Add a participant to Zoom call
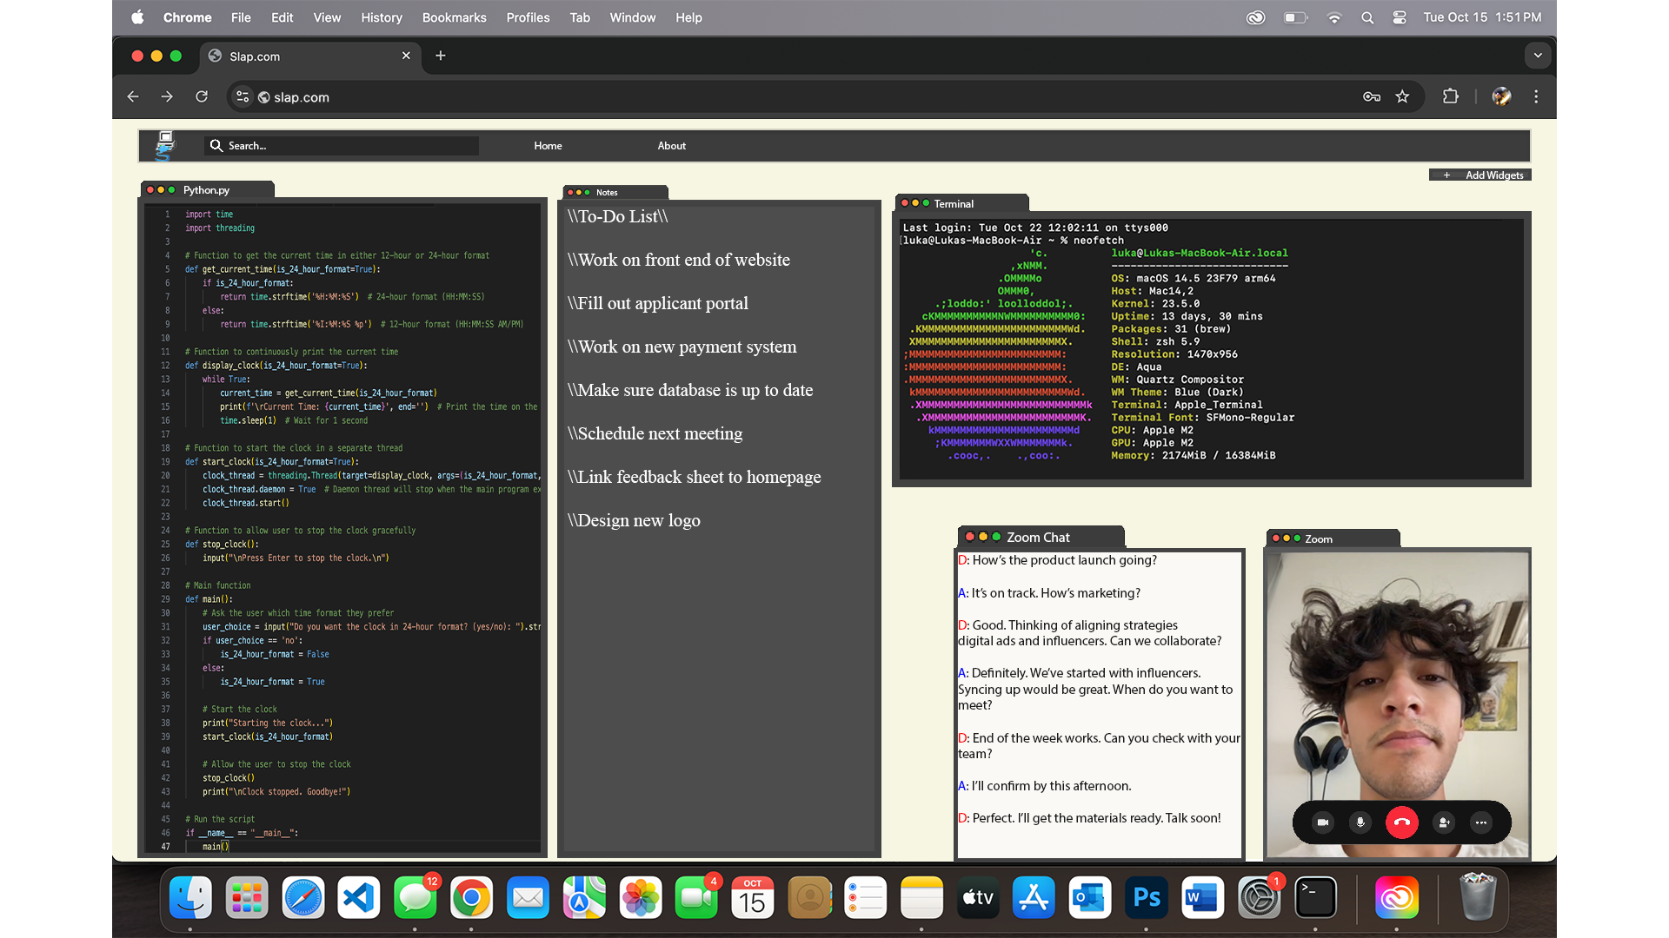 tap(1444, 822)
